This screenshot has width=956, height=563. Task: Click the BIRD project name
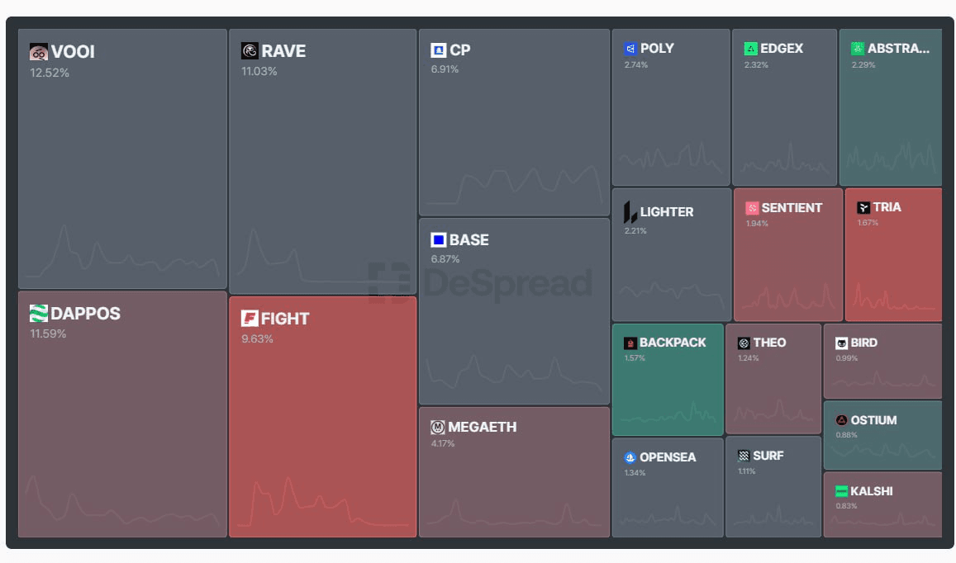863,343
